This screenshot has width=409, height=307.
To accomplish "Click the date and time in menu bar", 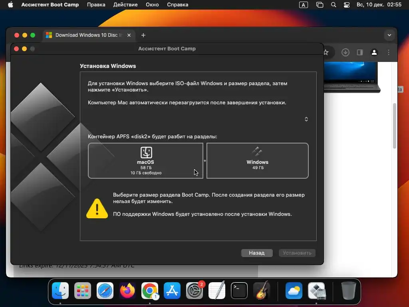I will coord(379,5).
